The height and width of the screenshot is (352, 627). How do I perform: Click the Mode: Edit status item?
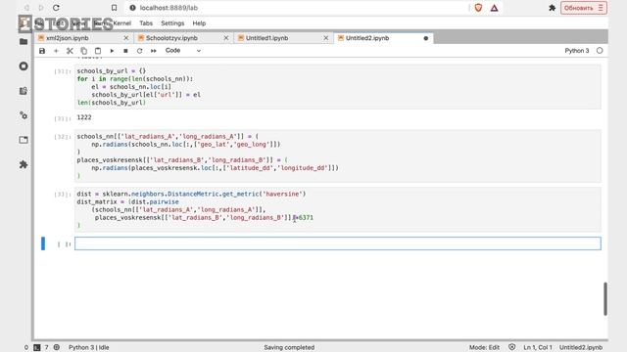(x=484, y=348)
